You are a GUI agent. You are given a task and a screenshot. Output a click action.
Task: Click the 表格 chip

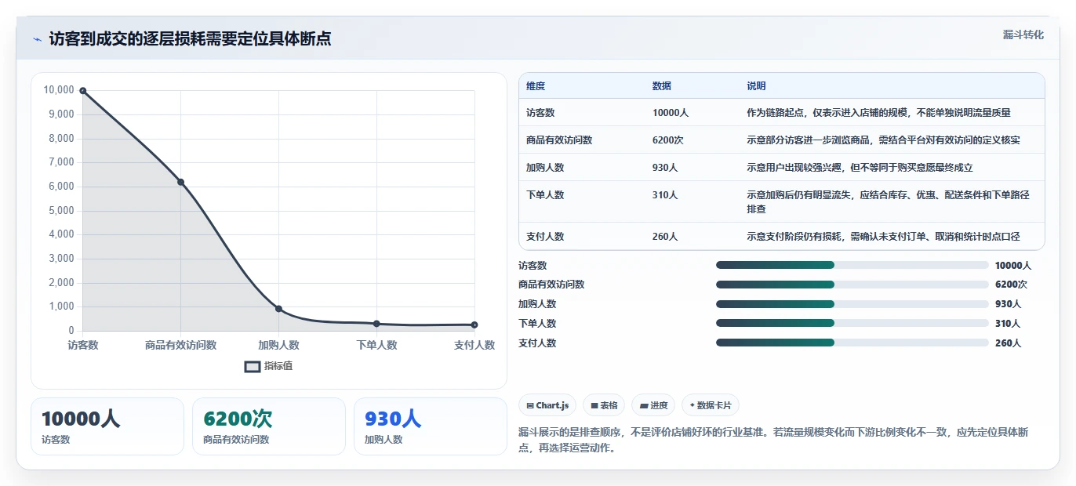[x=604, y=405]
